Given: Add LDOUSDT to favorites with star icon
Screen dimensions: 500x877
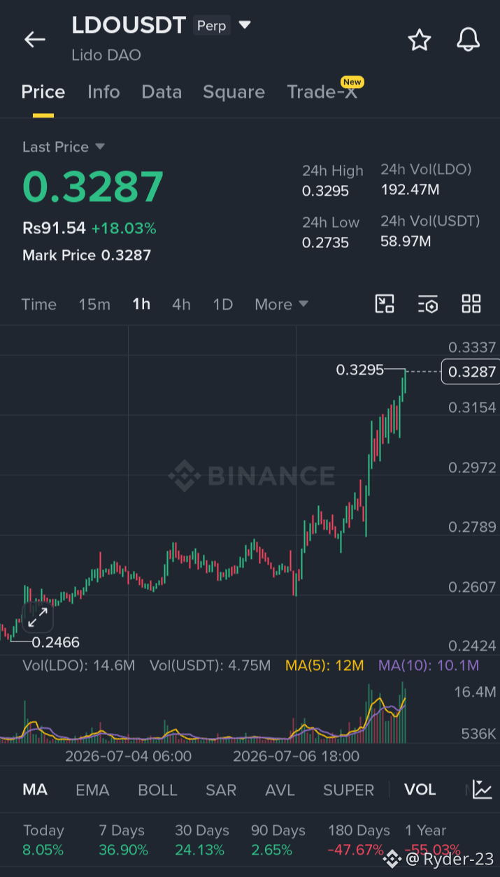Looking at the screenshot, I should [420, 40].
